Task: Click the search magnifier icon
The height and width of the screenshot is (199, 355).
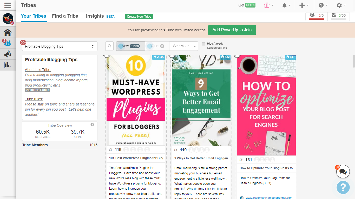Action: coord(110,46)
